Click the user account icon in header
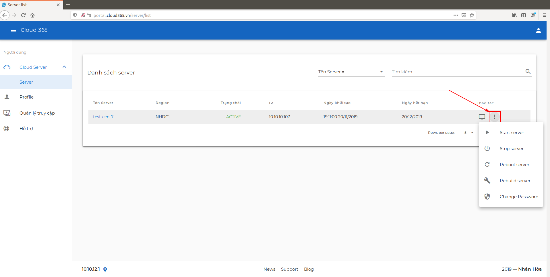Screen dimensions: 550x277 pyautogui.click(x=539, y=30)
